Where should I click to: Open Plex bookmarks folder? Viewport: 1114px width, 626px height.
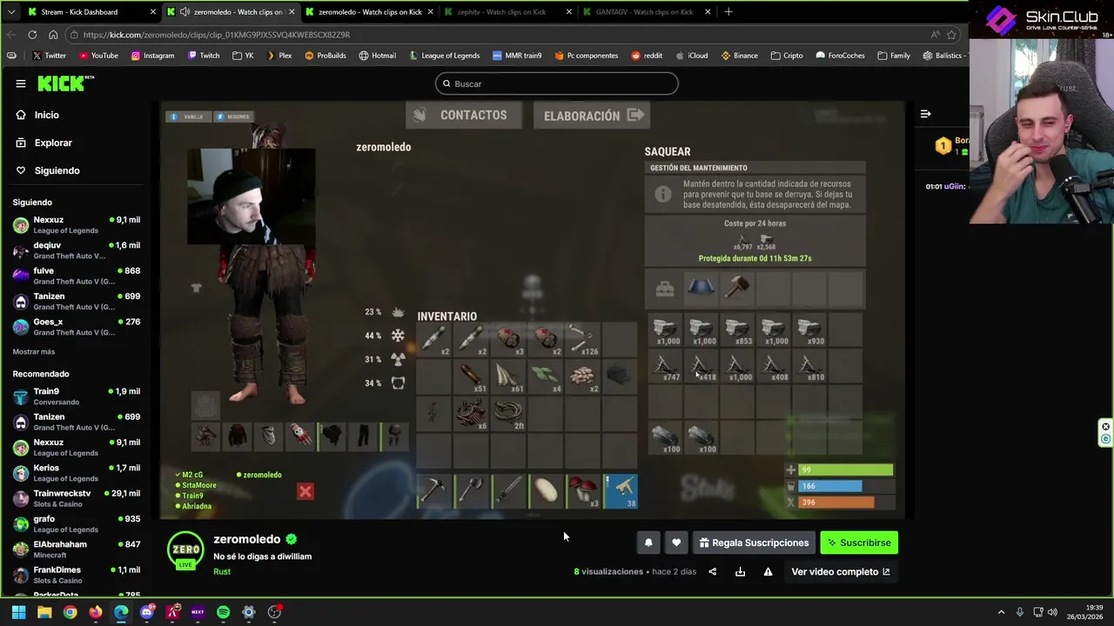pyautogui.click(x=278, y=56)
